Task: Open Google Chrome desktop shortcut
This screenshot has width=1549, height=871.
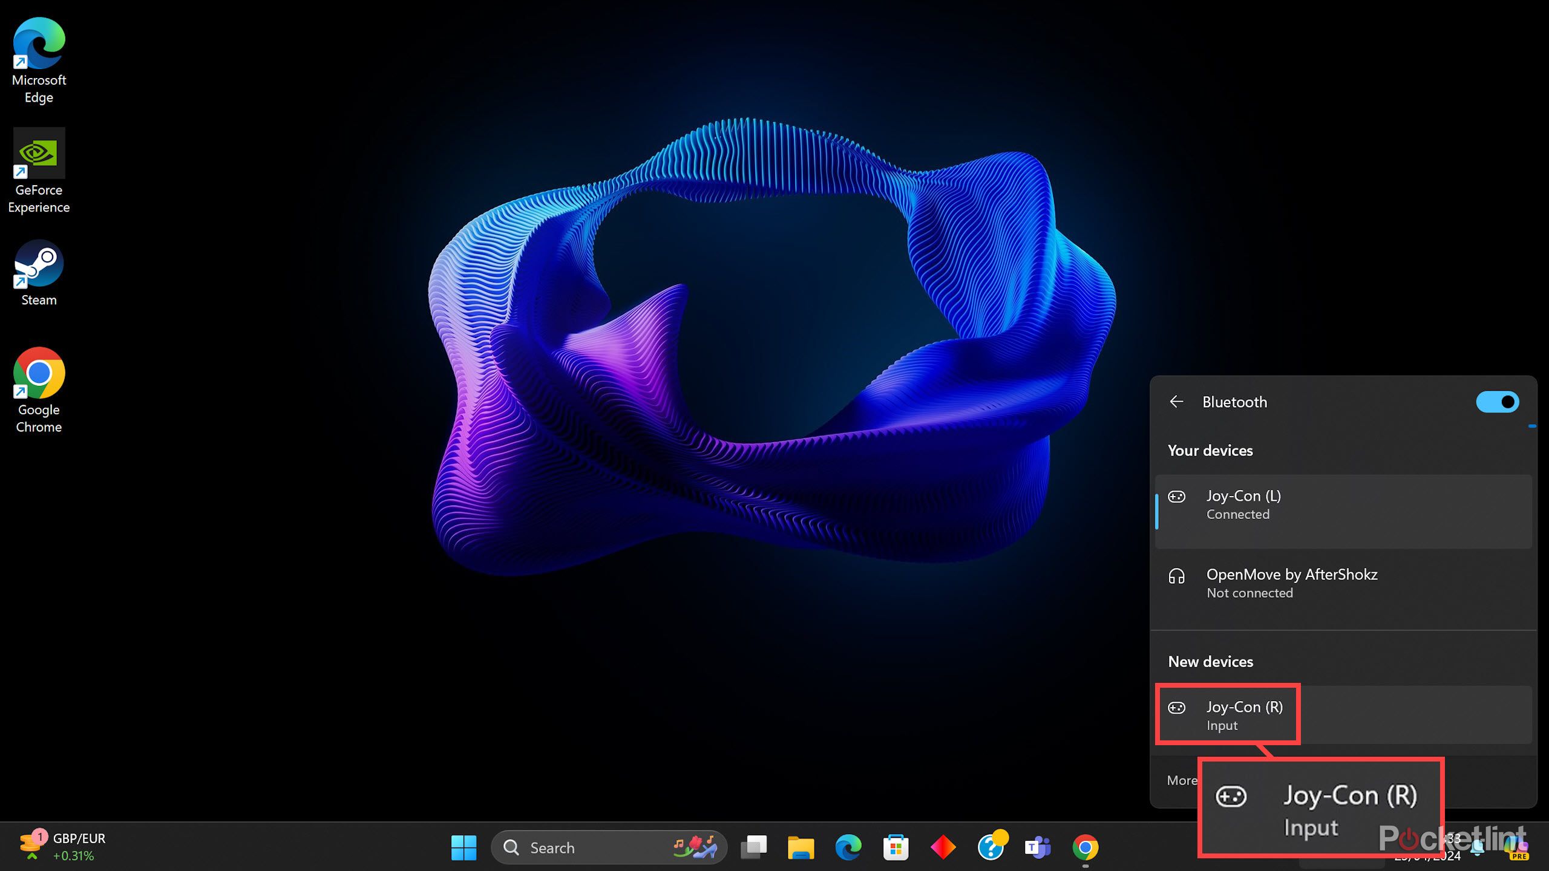Action: point(39,390)
